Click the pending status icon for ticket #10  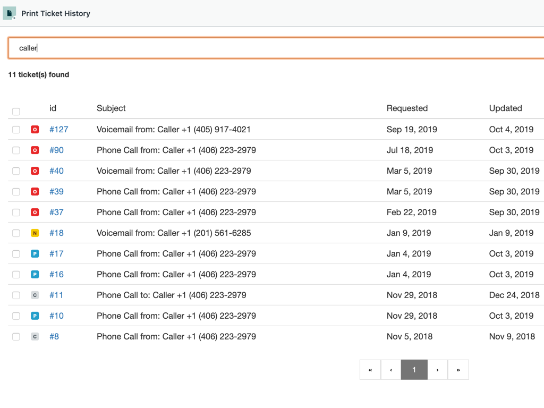click(35, 316)
